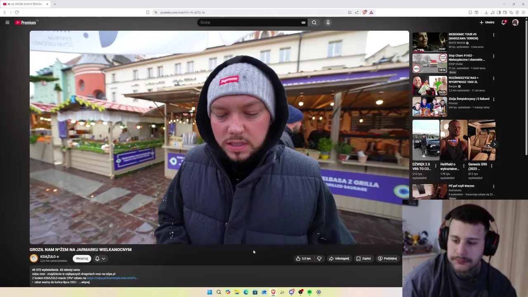
Task: Open the Genesis G90 short thumbnail
Action: (x=482, y=140)
